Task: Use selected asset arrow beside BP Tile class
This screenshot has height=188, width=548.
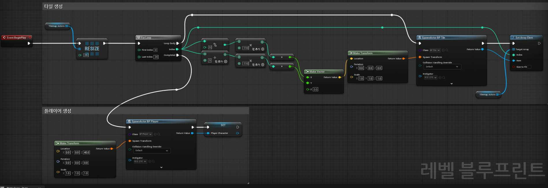Action: [443, 50]
